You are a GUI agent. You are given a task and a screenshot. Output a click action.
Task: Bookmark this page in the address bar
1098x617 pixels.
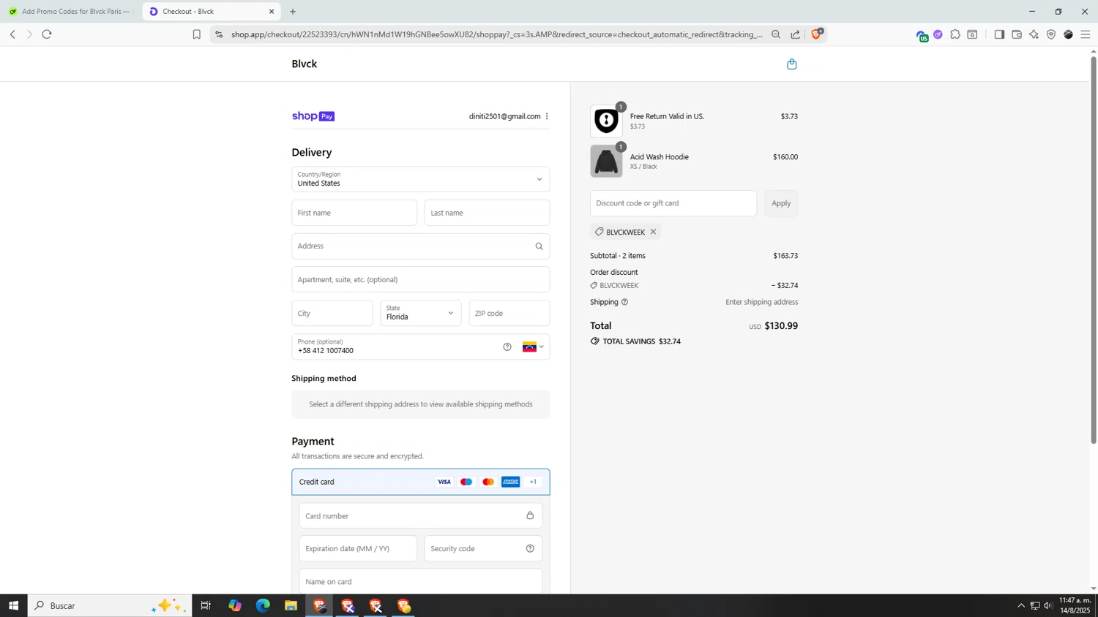[196, 34]
